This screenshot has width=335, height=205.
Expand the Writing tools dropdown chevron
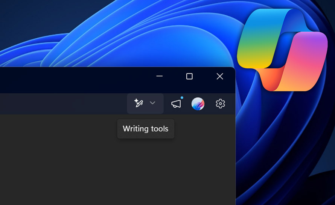pos(152,103)
